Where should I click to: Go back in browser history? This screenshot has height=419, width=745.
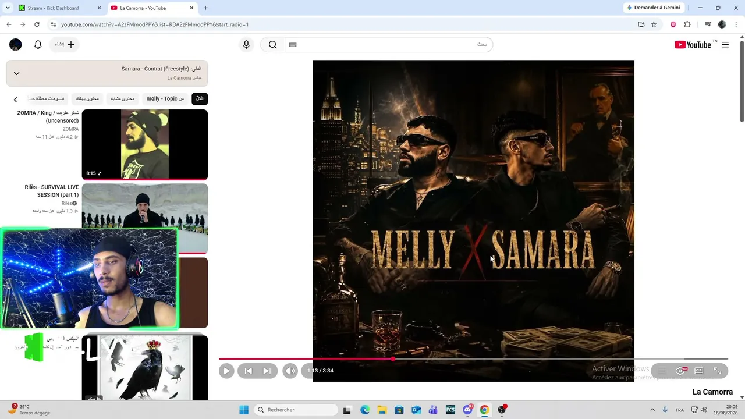pos(9,24)
